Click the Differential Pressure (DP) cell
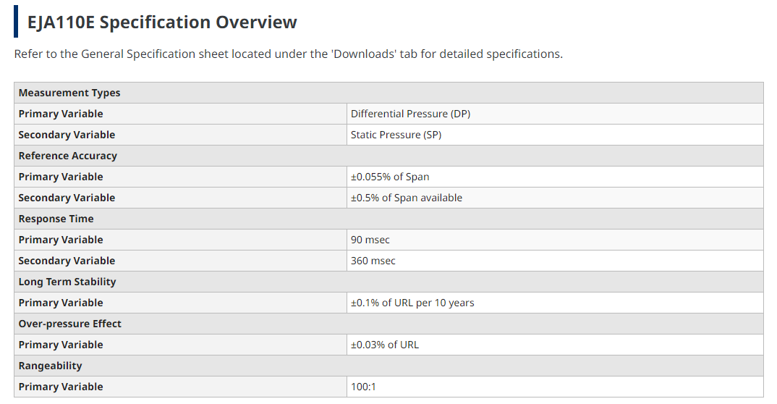 pyautogui.click(x=555, y=114)
